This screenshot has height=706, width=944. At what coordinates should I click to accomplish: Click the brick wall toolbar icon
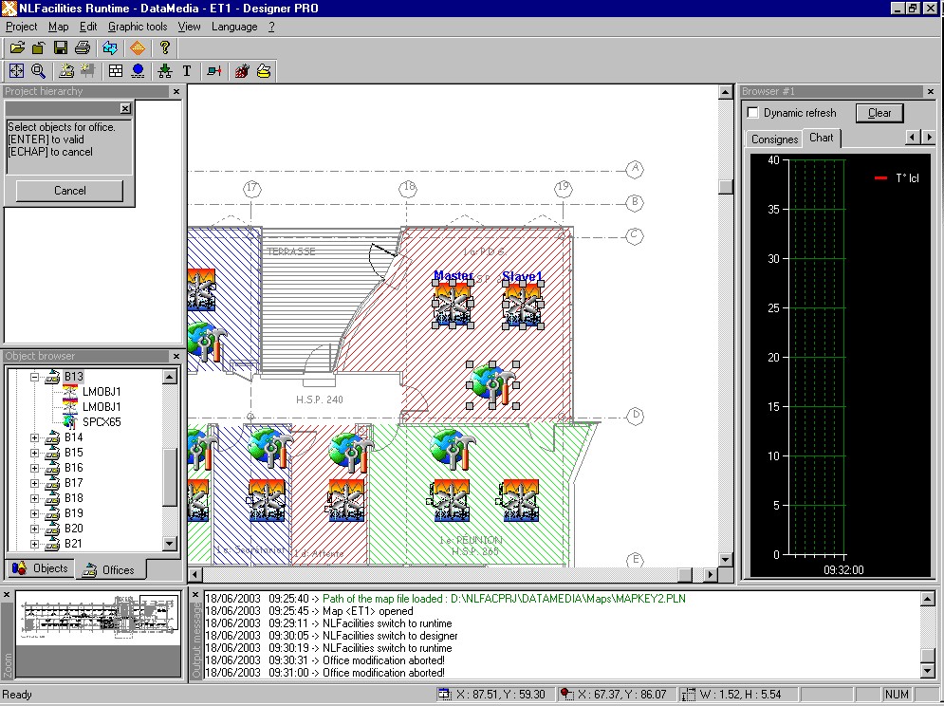tap(116, 71)
